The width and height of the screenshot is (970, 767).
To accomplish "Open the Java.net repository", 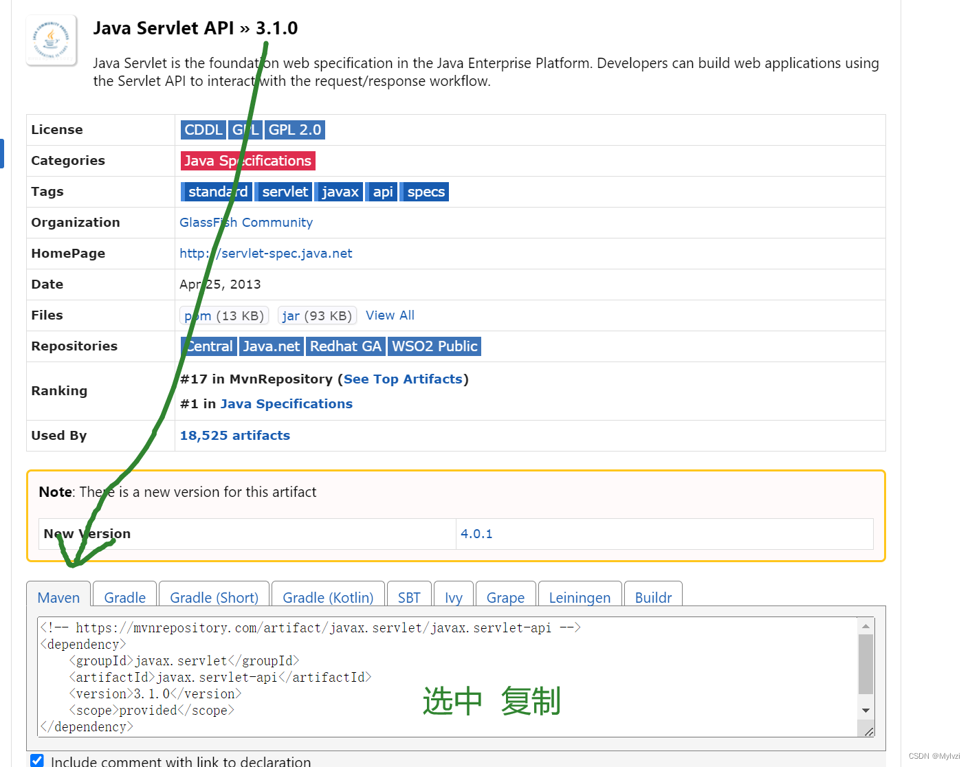I will tap(271, 346).
